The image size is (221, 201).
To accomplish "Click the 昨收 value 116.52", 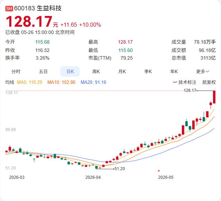I will point(42,50).
